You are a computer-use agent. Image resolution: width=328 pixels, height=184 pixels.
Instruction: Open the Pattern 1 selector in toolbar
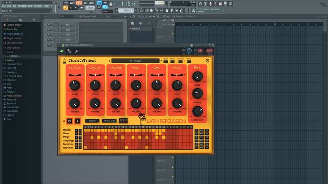click(127, 10)
